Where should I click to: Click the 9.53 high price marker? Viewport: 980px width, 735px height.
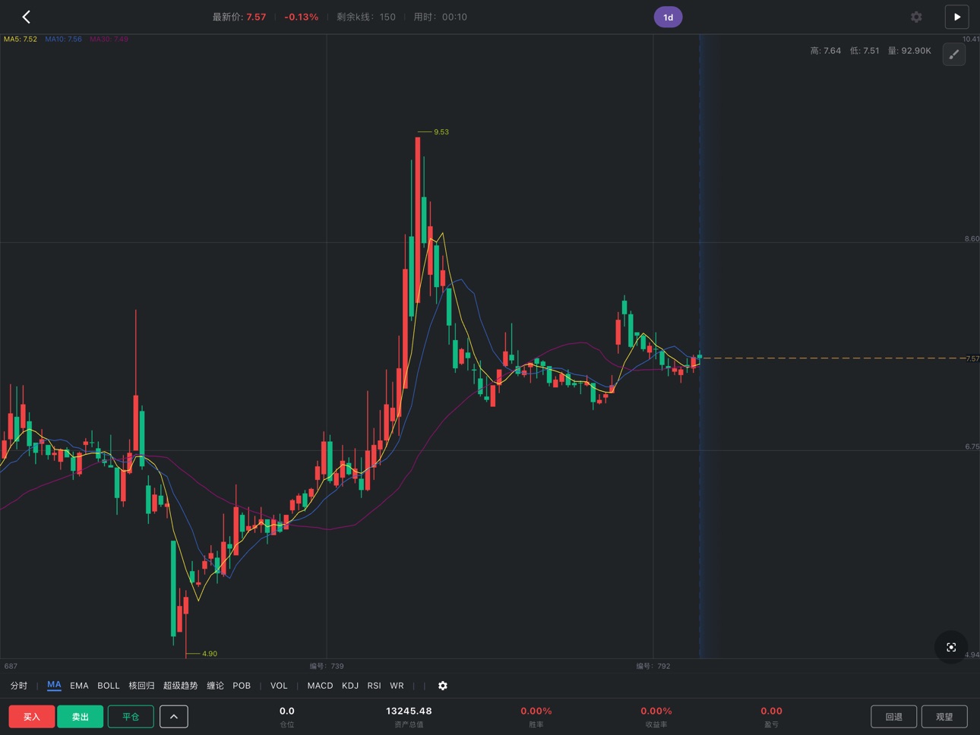441,132
